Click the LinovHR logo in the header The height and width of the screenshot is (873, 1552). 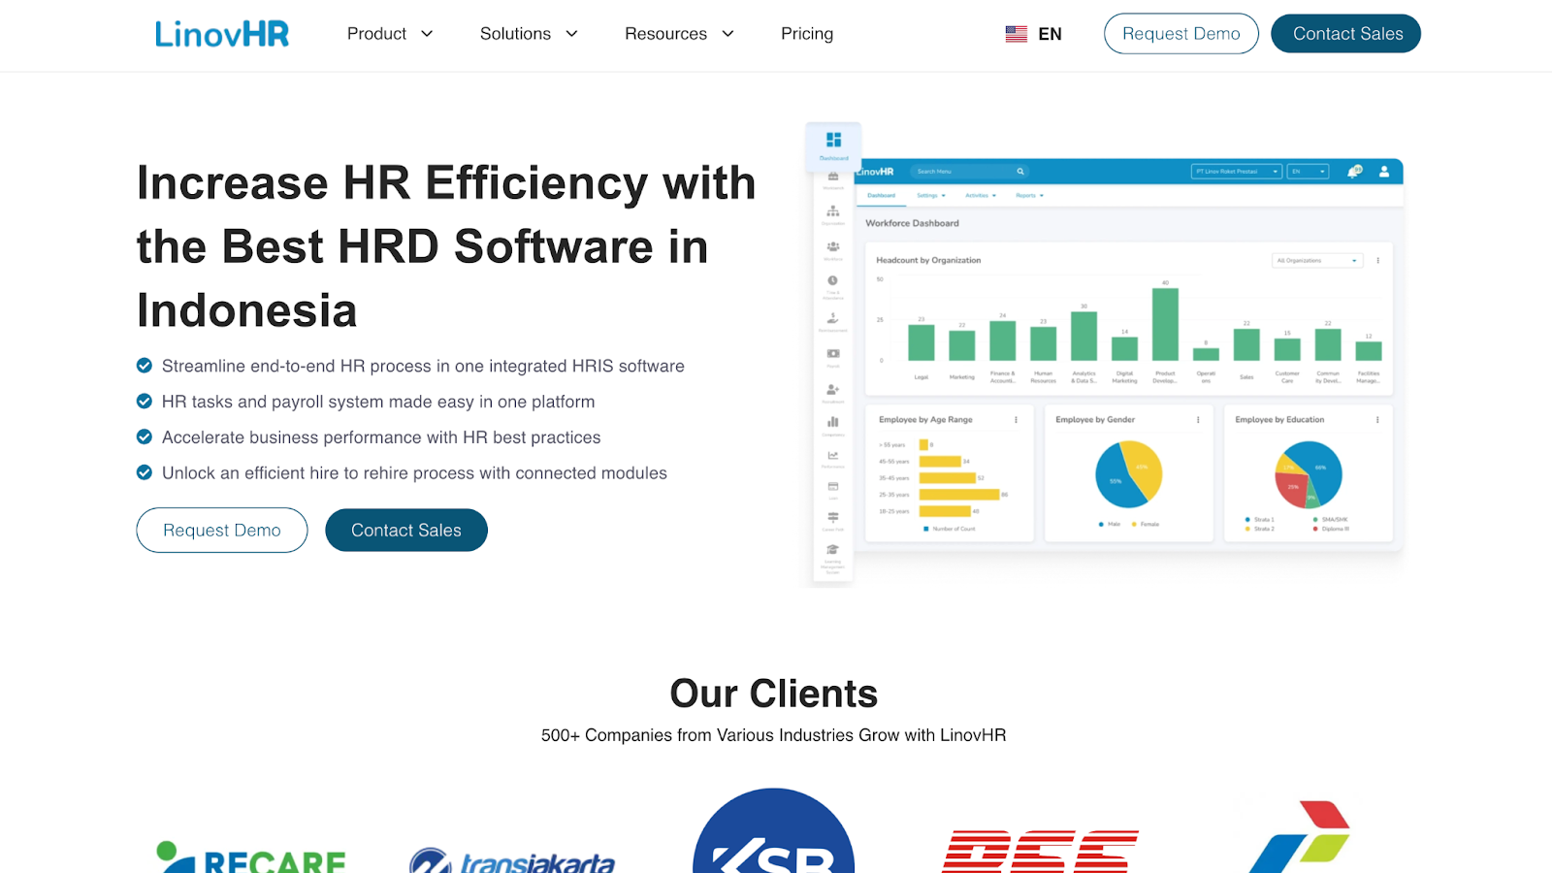coord(222,34)
